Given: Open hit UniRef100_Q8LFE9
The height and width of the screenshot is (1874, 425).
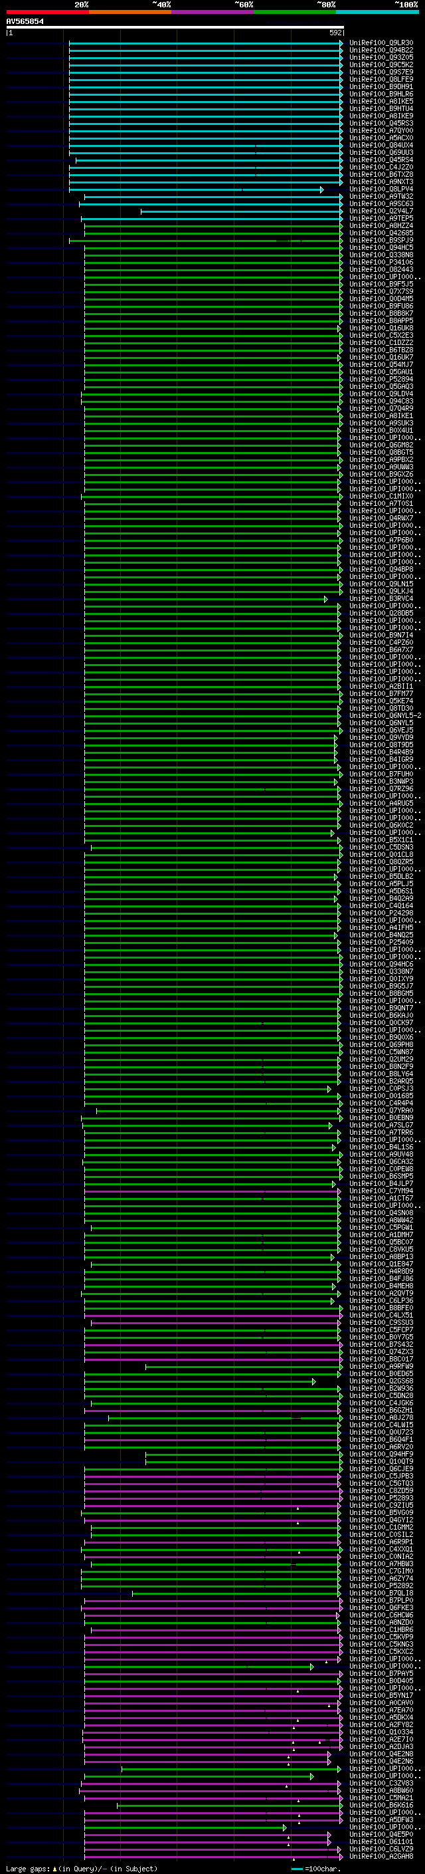Looking at the screenshot, I should 381,79.
